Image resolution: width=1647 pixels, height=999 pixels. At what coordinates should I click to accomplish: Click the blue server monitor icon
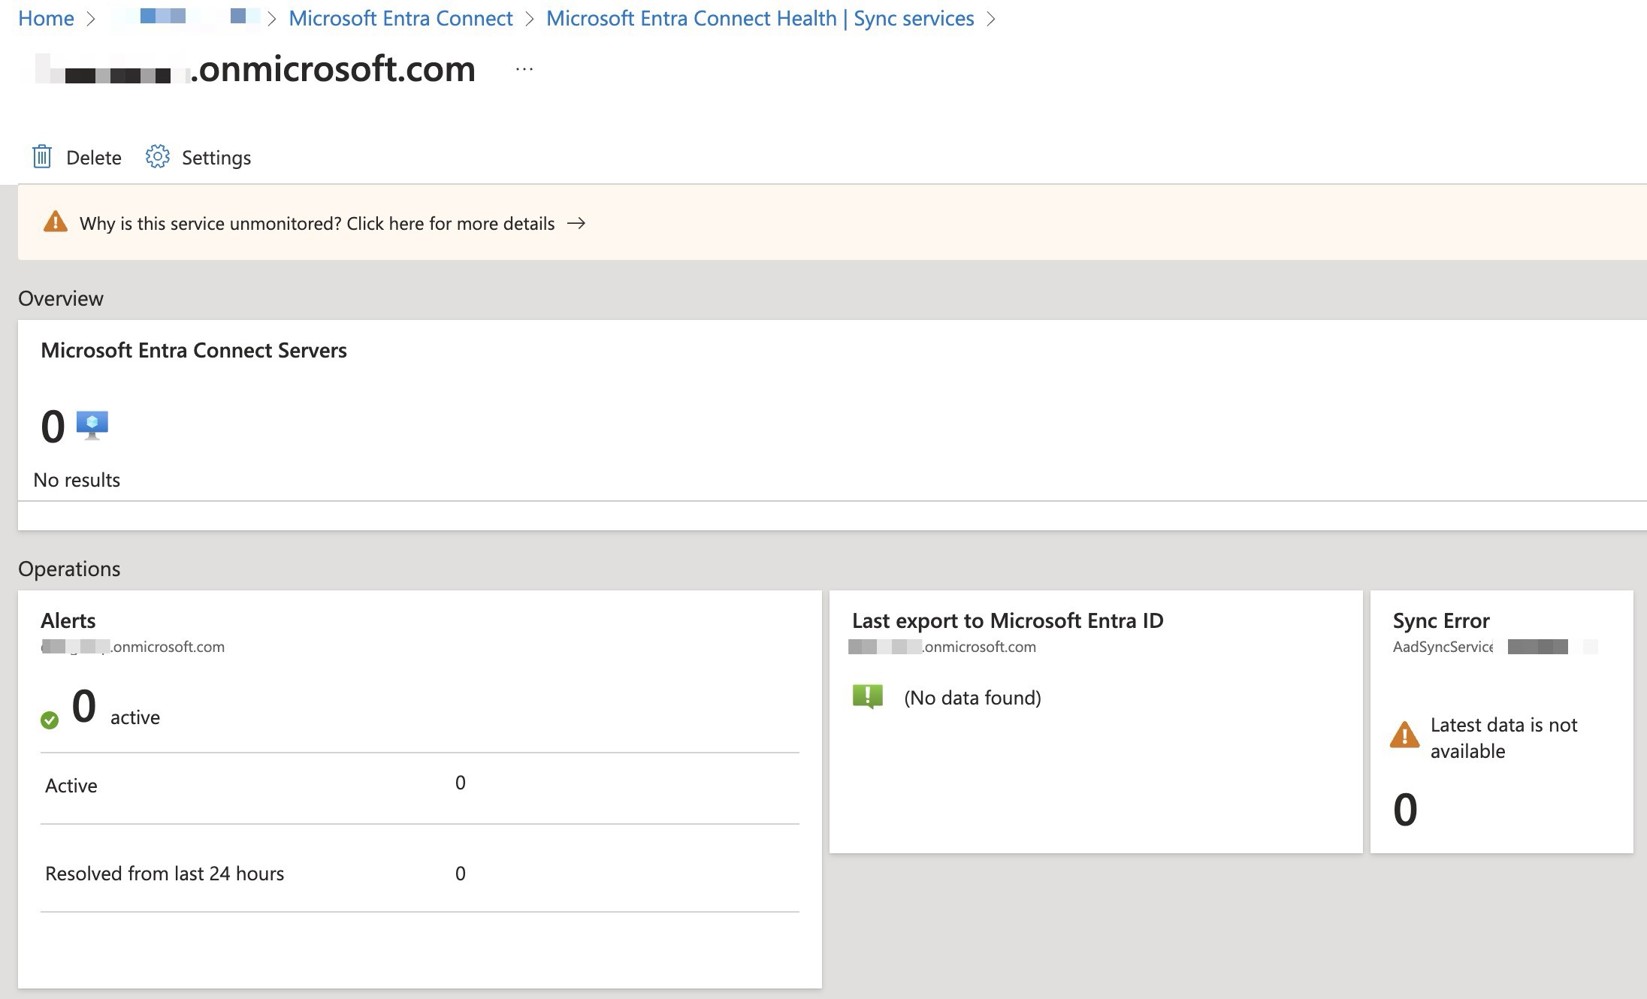point(92,425)
